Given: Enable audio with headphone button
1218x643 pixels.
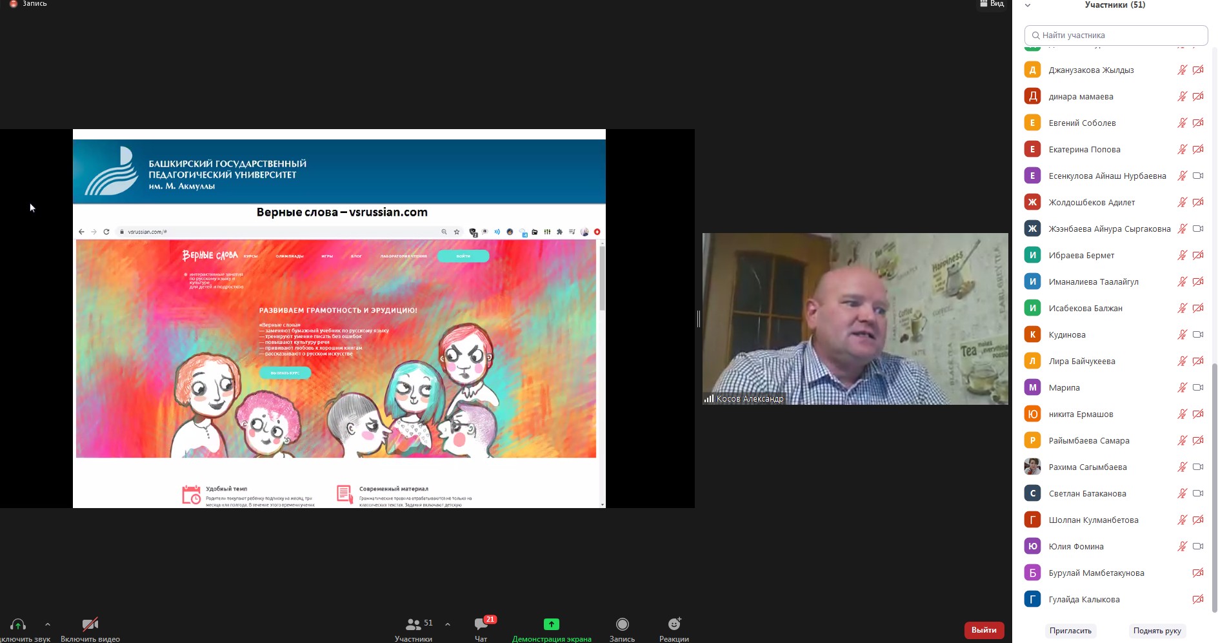Looking at the screenshot, I should (18, 624).
